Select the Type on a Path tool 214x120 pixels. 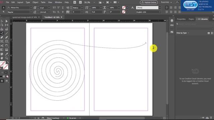[x=2, y=33]
